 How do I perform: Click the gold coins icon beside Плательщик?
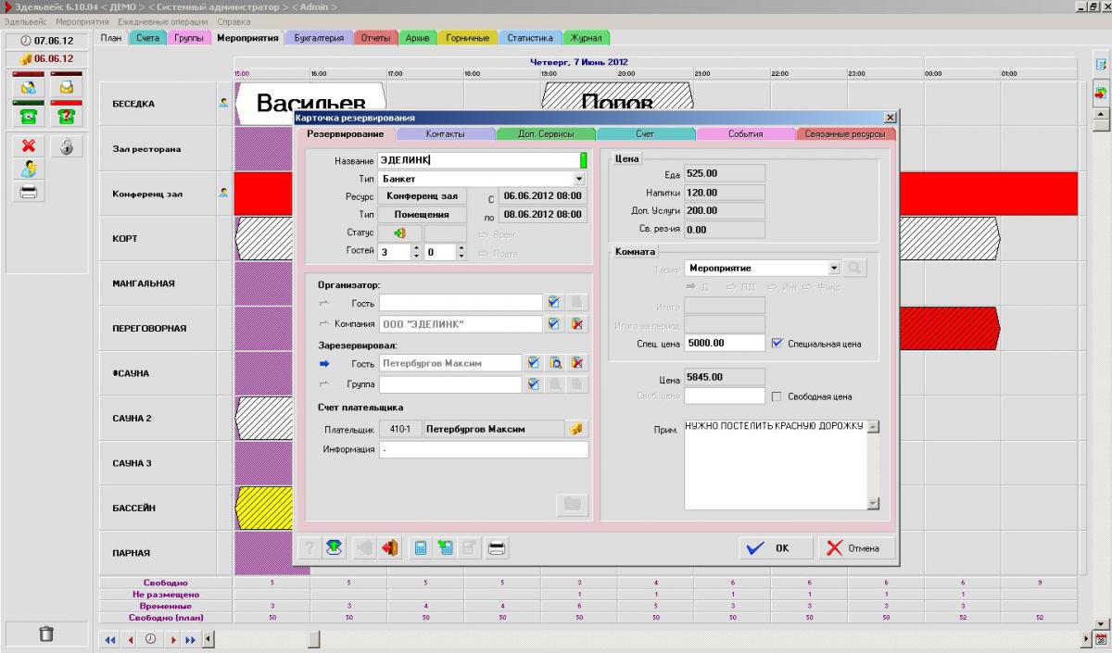pyautogui.click(x=576, y=429)
